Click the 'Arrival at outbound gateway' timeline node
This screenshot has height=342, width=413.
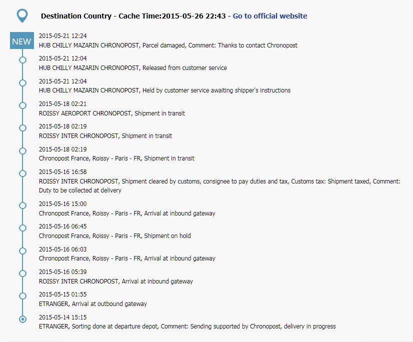[22, 296]
